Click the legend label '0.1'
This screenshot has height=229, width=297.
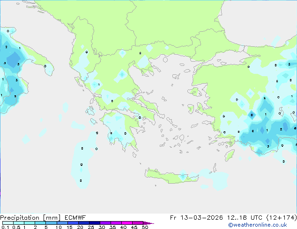coord(5,227)
